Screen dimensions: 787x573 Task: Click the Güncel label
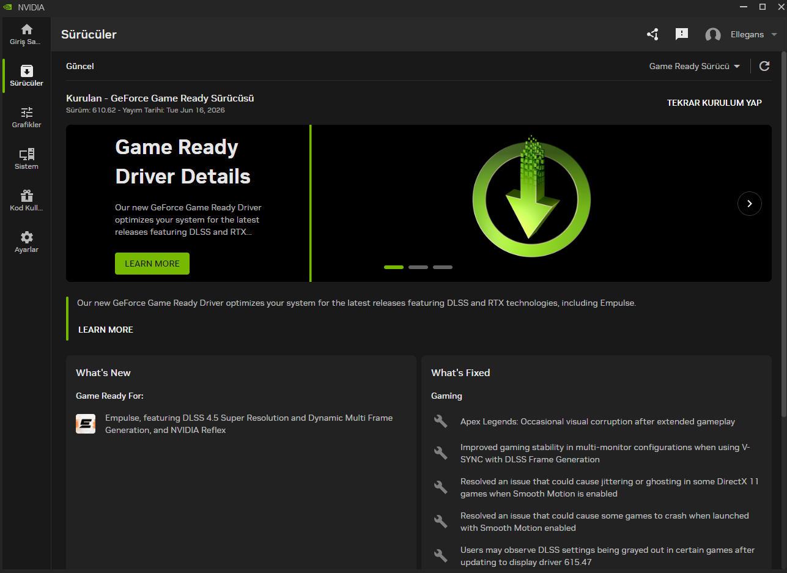coord(80,66)
